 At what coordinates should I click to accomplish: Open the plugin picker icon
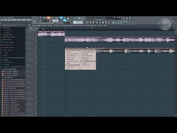coord(106,23)
